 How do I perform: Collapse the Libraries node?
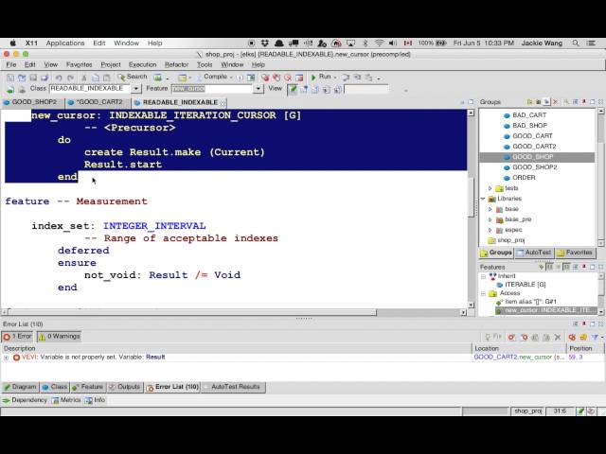(x=483, y=199)
